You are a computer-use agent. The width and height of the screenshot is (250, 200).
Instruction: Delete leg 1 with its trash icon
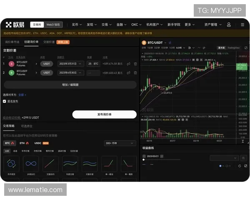coord(135,64)
